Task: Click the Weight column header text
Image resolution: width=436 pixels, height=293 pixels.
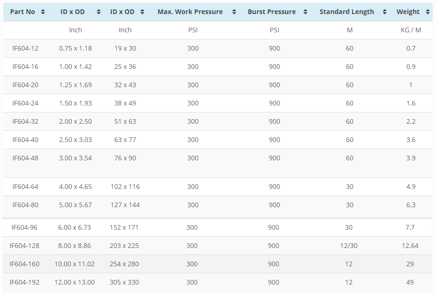Action: pos(408,12)
